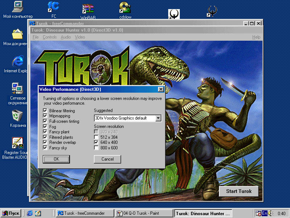Launch the WinRAR desktop shortcut
The width and height of the screenshot is (290, 218).
pos(87,9)
